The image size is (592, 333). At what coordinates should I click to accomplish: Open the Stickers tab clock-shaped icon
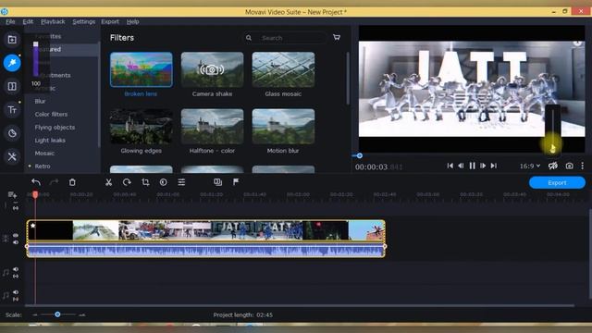(12, 133)
